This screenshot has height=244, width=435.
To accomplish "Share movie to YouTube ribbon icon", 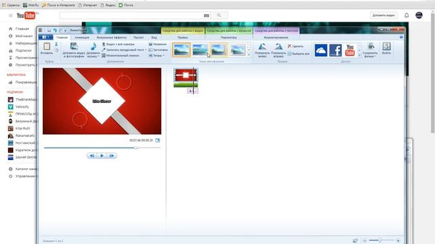I will 350,50.
